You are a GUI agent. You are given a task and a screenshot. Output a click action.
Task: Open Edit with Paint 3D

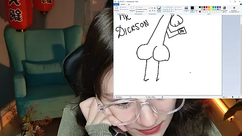(x=234, y=9)
